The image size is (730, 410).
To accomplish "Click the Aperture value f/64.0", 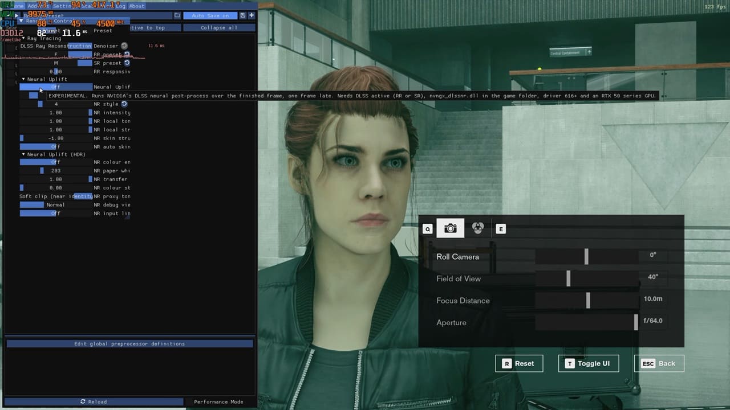I will pos(653,321).
